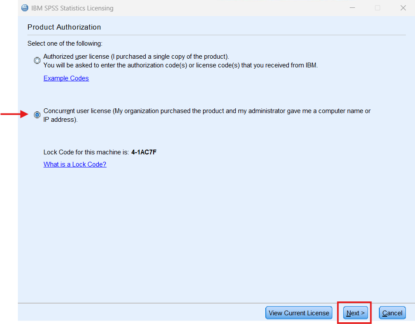This screenshot has height=324, width=415.
Task: Click the Concurrent user license description text
Action: pyautogui.click(x=207, y=115)
